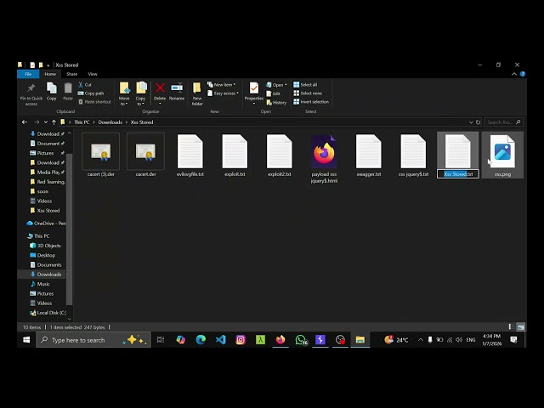The width and height of the screenshot is (544, 408).
Task: Select the cacert (3).der file
Action: pos(101,155)
